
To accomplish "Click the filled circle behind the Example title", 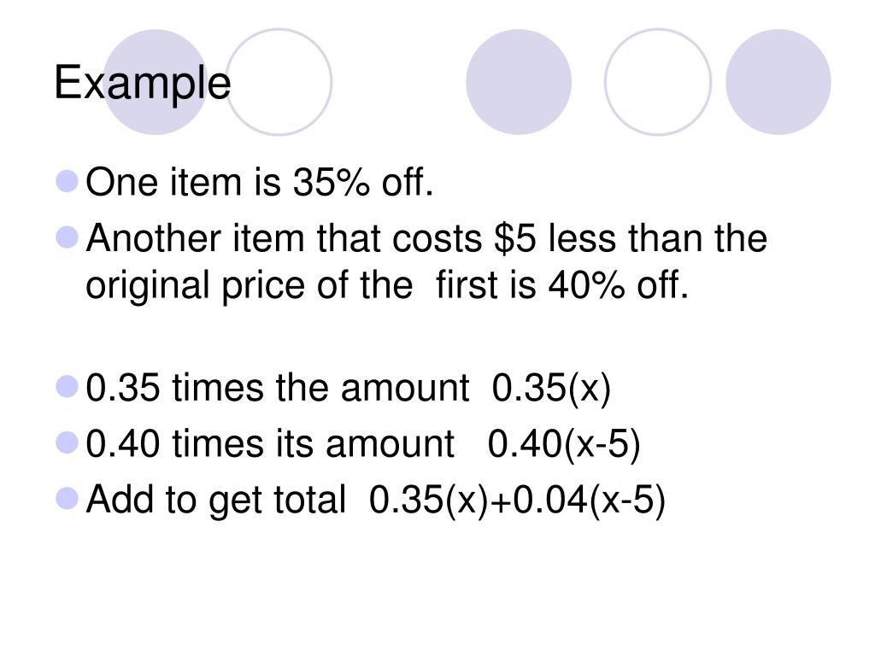I will 156,82.
